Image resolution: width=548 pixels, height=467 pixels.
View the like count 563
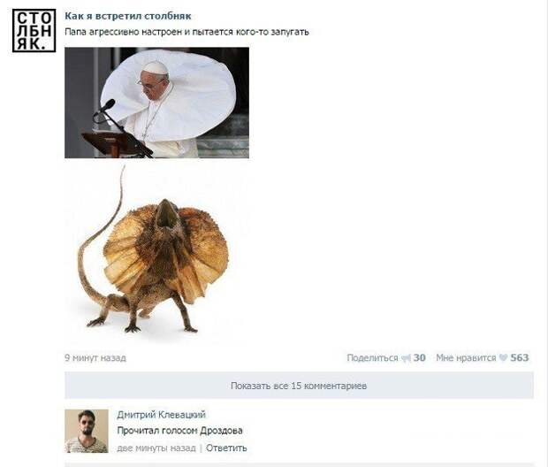[520, 358]
